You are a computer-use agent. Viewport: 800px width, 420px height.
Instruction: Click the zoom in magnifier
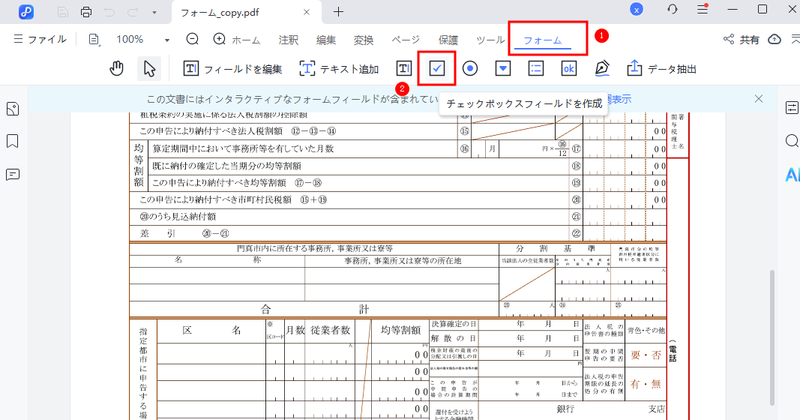pyautogui.click(x=219, y=39)
